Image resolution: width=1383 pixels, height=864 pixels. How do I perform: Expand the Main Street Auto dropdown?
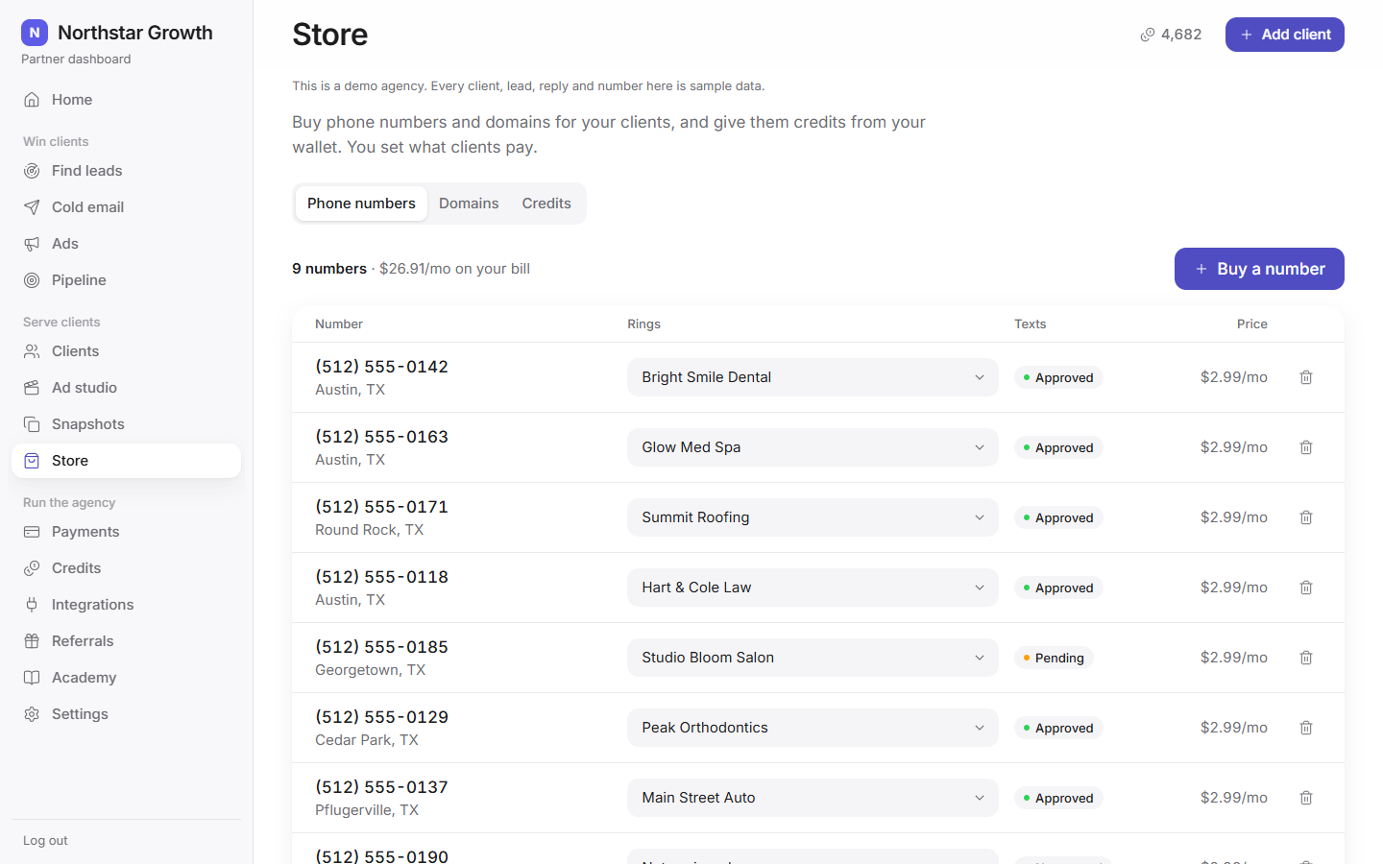pos(813,798)
